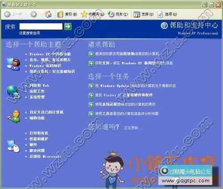Open topic 远程工作

click(x=37, y=91)
